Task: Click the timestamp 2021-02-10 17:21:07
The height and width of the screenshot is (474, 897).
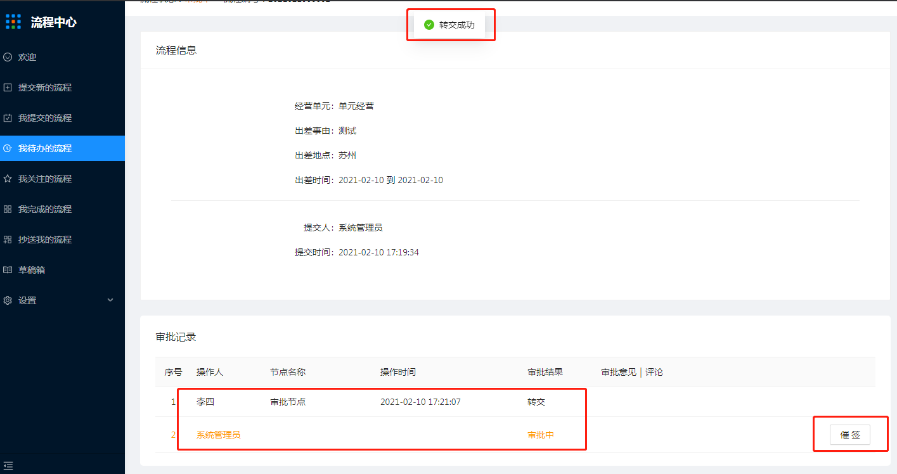Action: [x=420, y=402]
